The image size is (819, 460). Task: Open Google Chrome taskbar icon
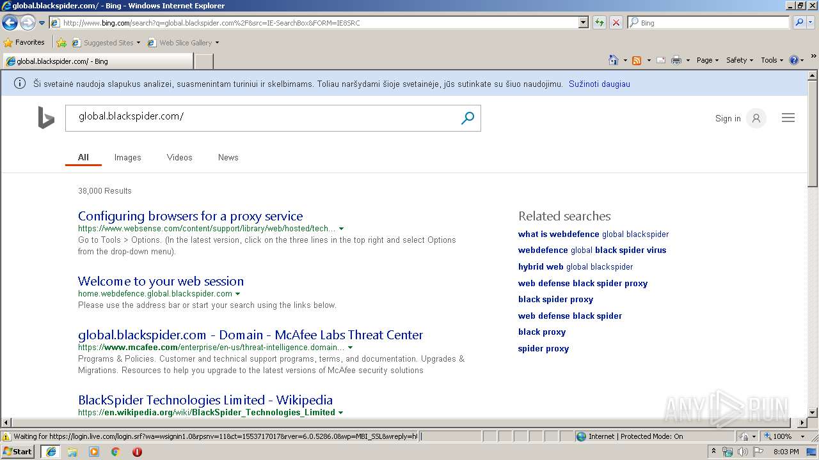[x=115, y=452]
